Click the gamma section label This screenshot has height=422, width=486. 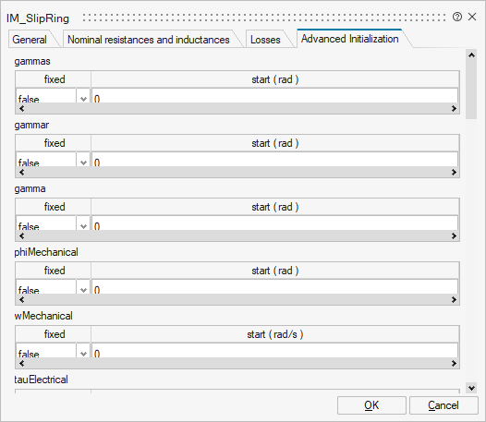point(30,188)
